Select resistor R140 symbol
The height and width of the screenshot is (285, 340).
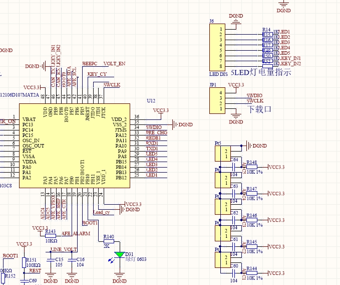click(109, 241)
